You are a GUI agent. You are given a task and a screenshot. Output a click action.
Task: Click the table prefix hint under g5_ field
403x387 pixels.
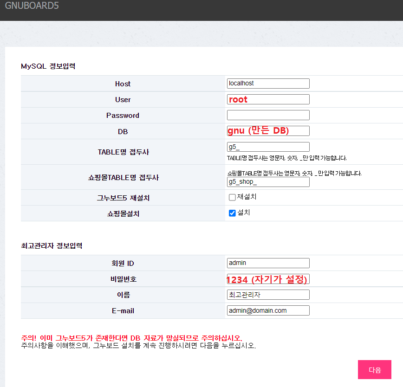286,158
